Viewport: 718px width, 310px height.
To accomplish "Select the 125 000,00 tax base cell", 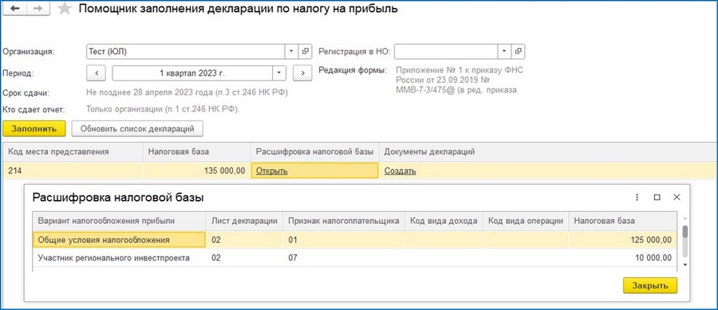I will pos(623,240).
